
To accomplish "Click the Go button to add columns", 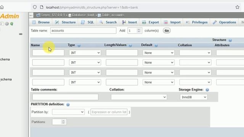I will [167, 30].
